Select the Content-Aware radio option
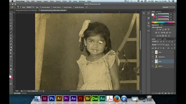 63,7
